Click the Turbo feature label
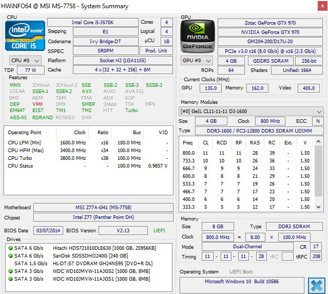 (131, 110)
